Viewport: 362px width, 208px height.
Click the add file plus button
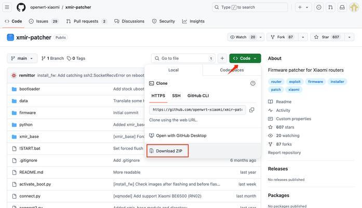(222, 58)
